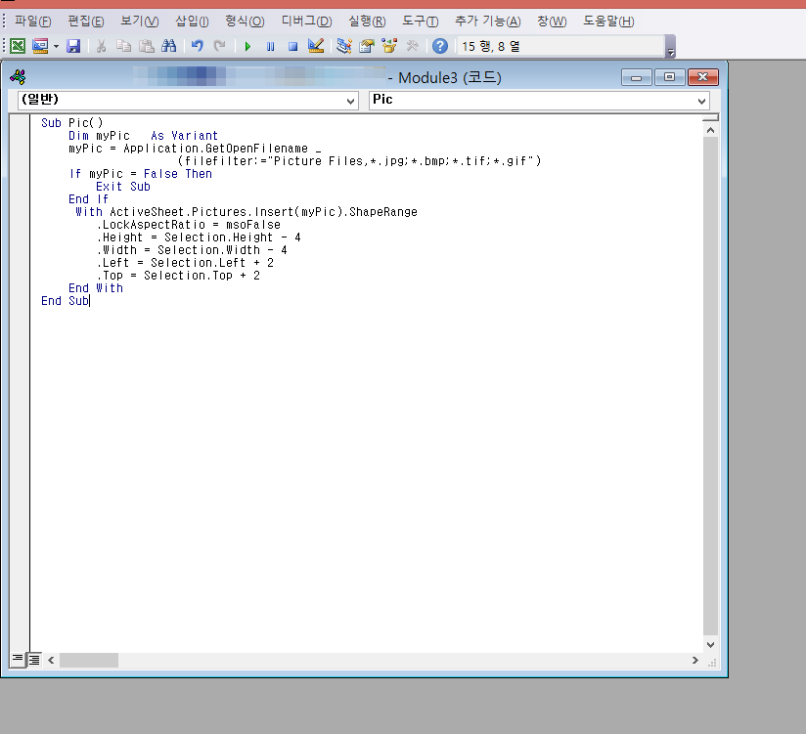806x734 pixels.
Task: Stop and reset the macro
Action: 293,46
